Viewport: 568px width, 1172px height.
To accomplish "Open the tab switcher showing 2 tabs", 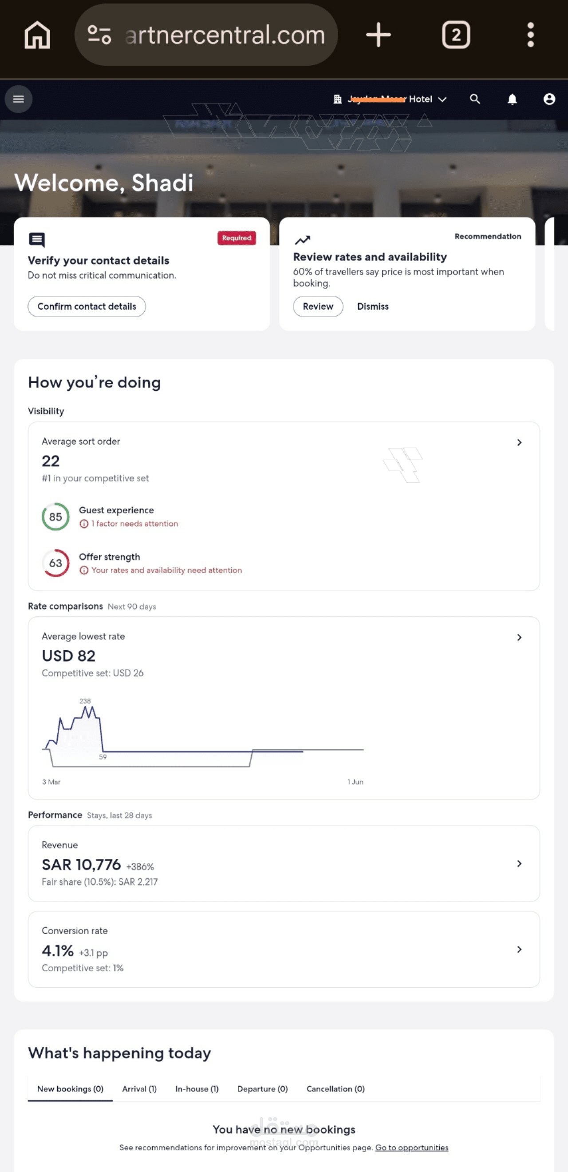I will tap(456, 35).
